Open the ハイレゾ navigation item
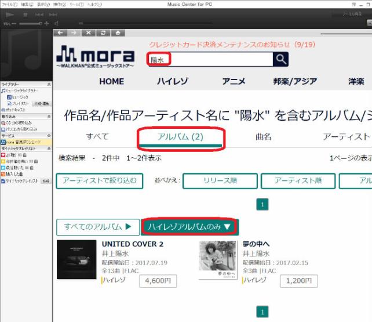 (x=173, y=81)
